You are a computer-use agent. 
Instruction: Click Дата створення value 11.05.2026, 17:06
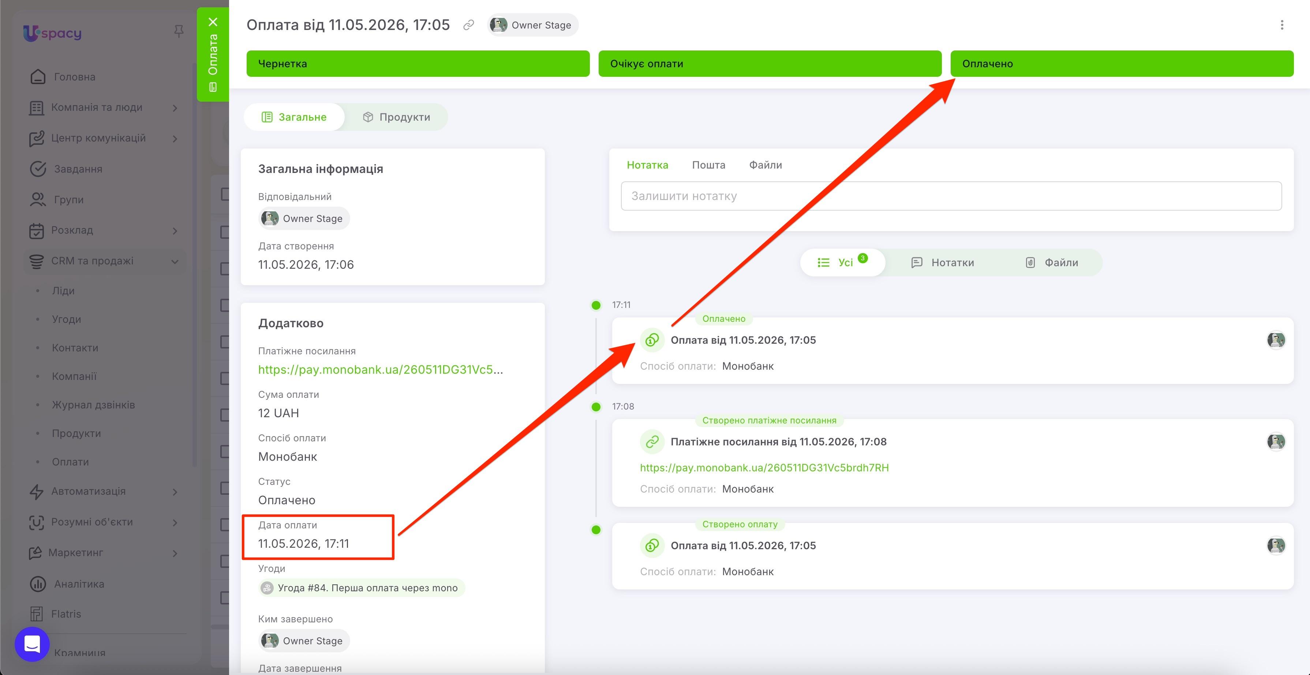point(306,264)
